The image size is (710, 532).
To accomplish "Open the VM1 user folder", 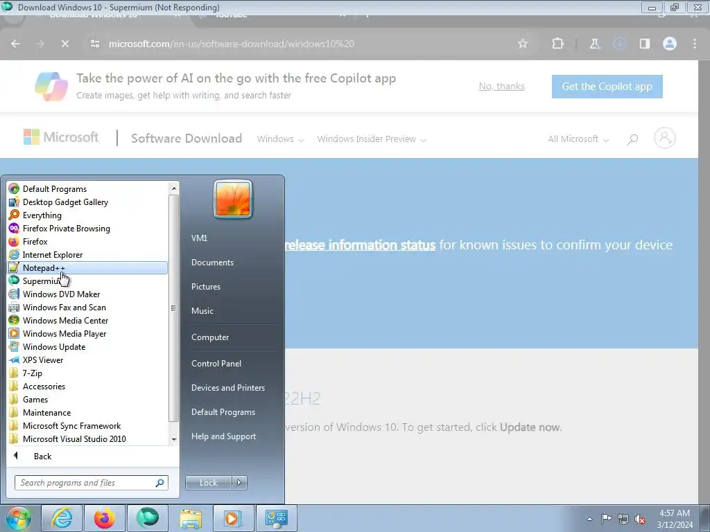I will [199, 238].
